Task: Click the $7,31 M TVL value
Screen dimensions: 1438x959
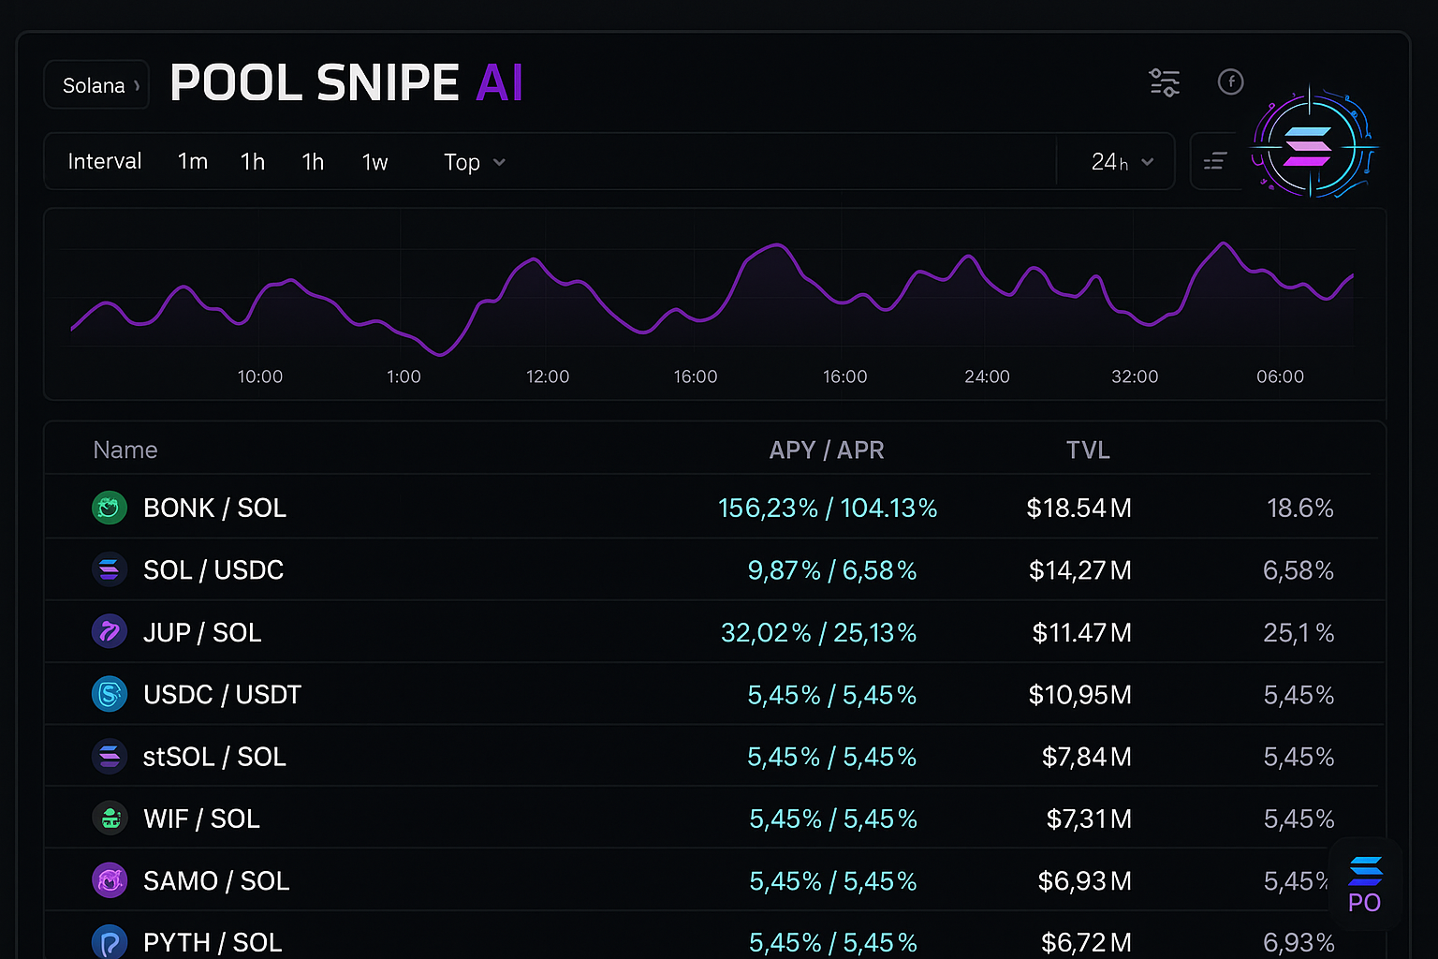Action: pos(1089,819)
